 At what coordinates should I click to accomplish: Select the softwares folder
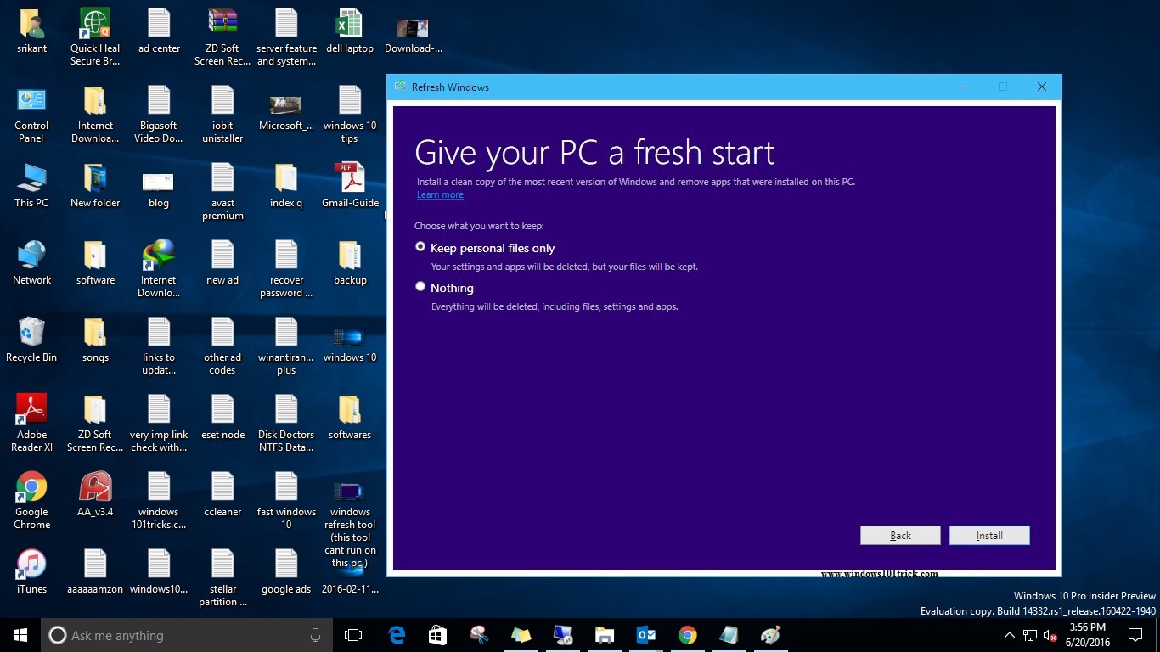pos(350,418)
